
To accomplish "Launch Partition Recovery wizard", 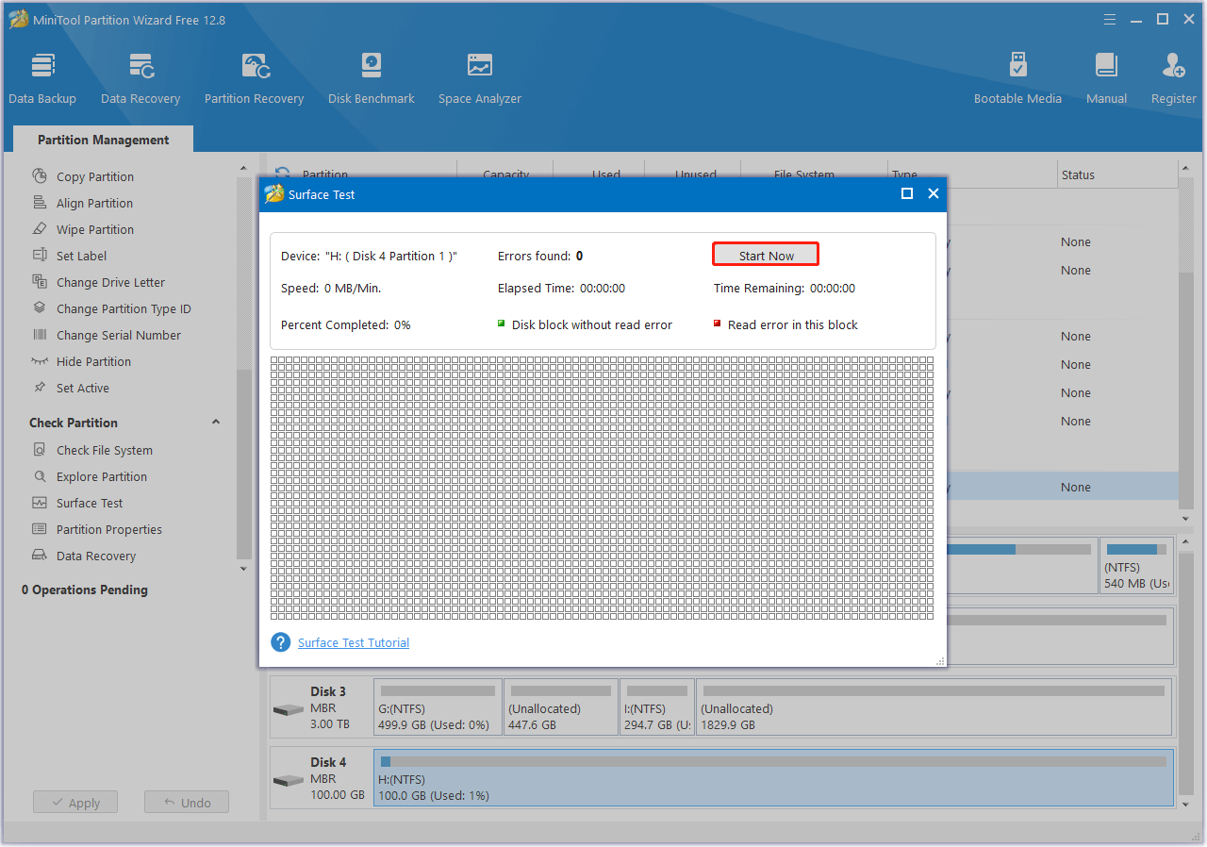I will coord(254,79).
